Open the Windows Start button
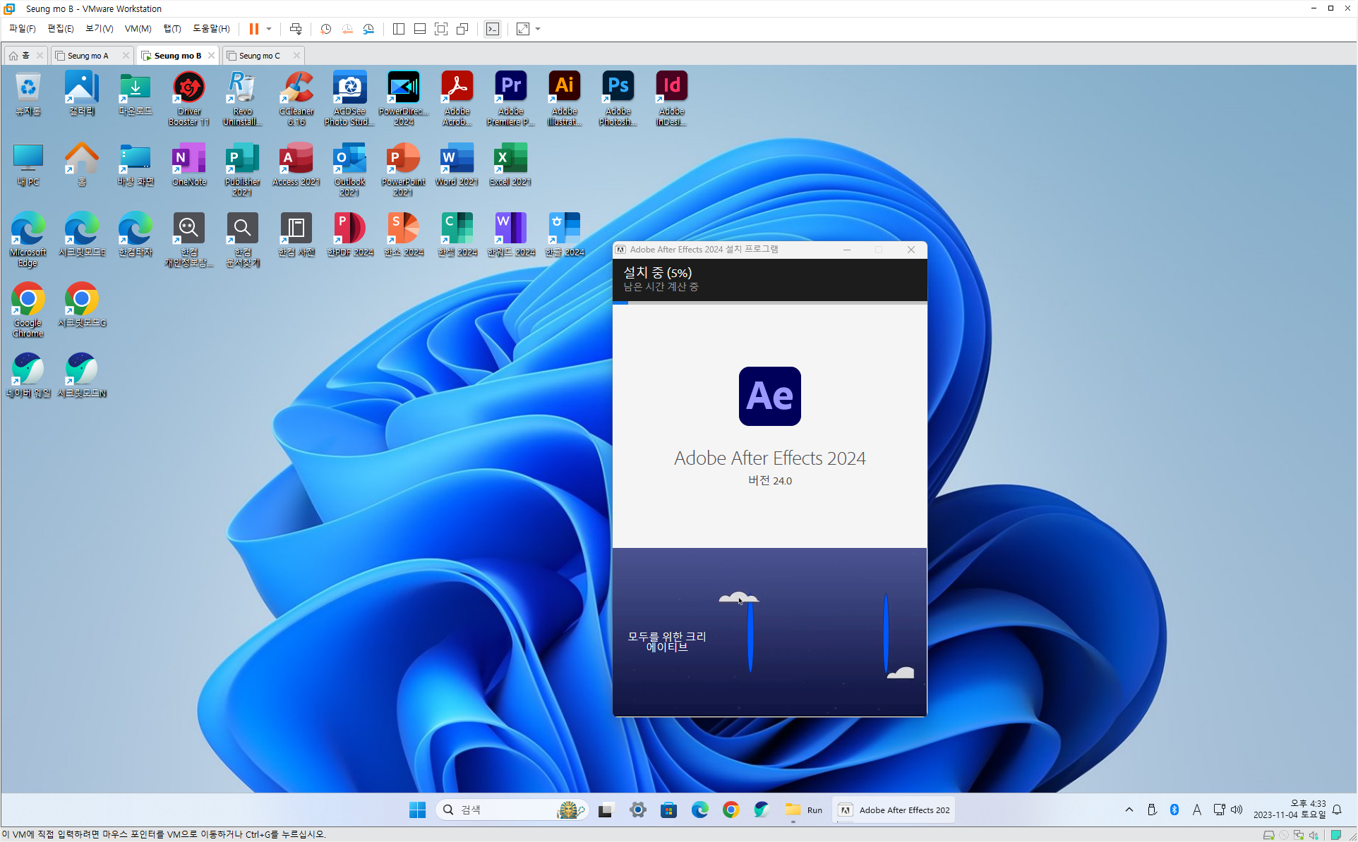1358x842 pixels. click(417, 810)
